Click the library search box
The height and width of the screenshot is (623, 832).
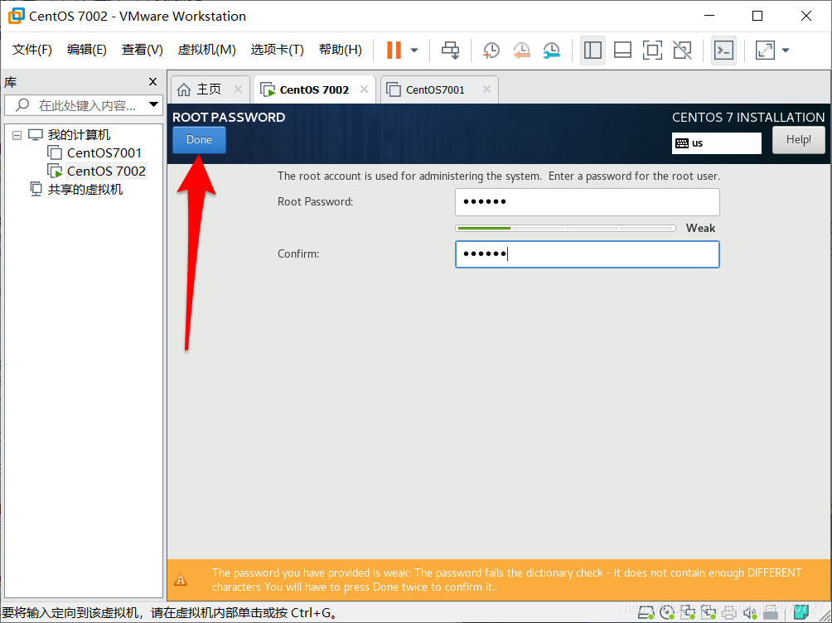[x=82, y=105]
